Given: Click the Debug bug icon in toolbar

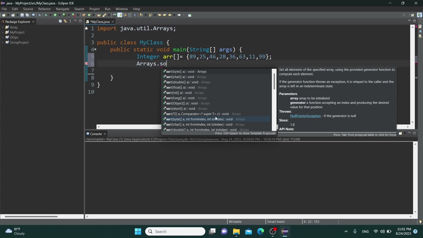Looking at the screenshot, I should 46,15.
